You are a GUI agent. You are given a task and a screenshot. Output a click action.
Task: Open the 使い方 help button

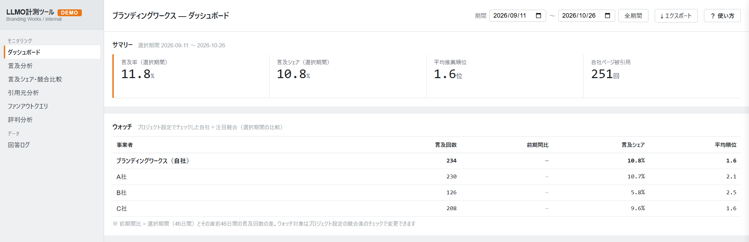(x=722, y=16)
